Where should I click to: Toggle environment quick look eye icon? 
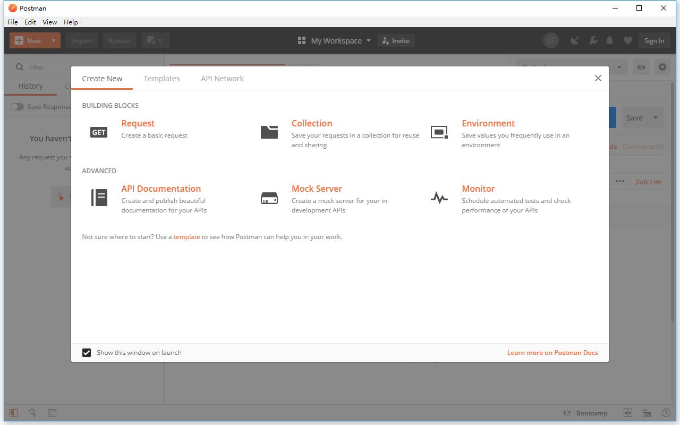point(641,67)
